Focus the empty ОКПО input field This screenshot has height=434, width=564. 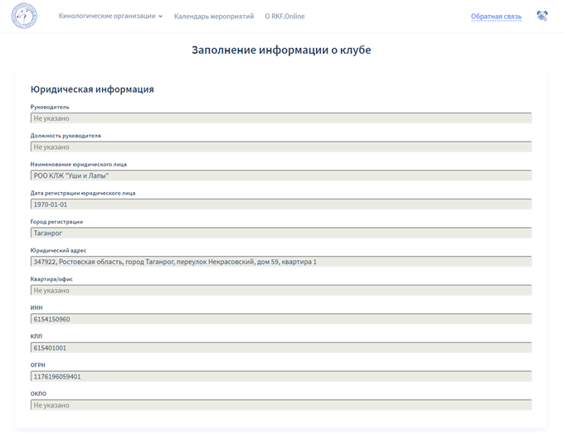point(280,405)
